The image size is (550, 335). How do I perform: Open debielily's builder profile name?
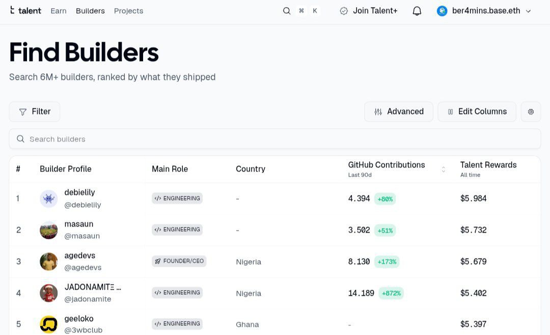(79, 192)
